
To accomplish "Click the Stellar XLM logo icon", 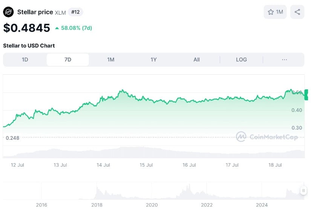I will 8,12.
